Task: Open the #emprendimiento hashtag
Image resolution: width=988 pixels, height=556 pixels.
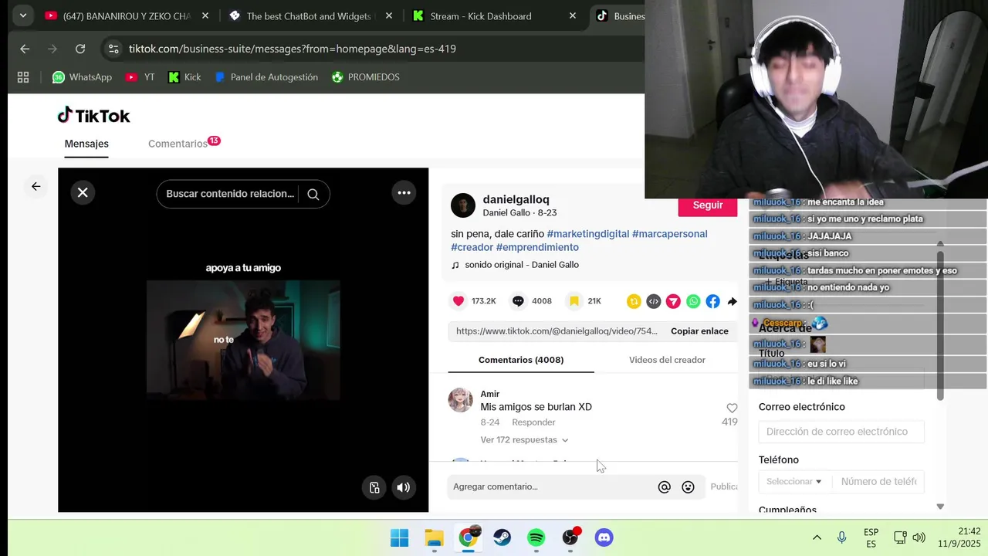Action: point(537,247)
